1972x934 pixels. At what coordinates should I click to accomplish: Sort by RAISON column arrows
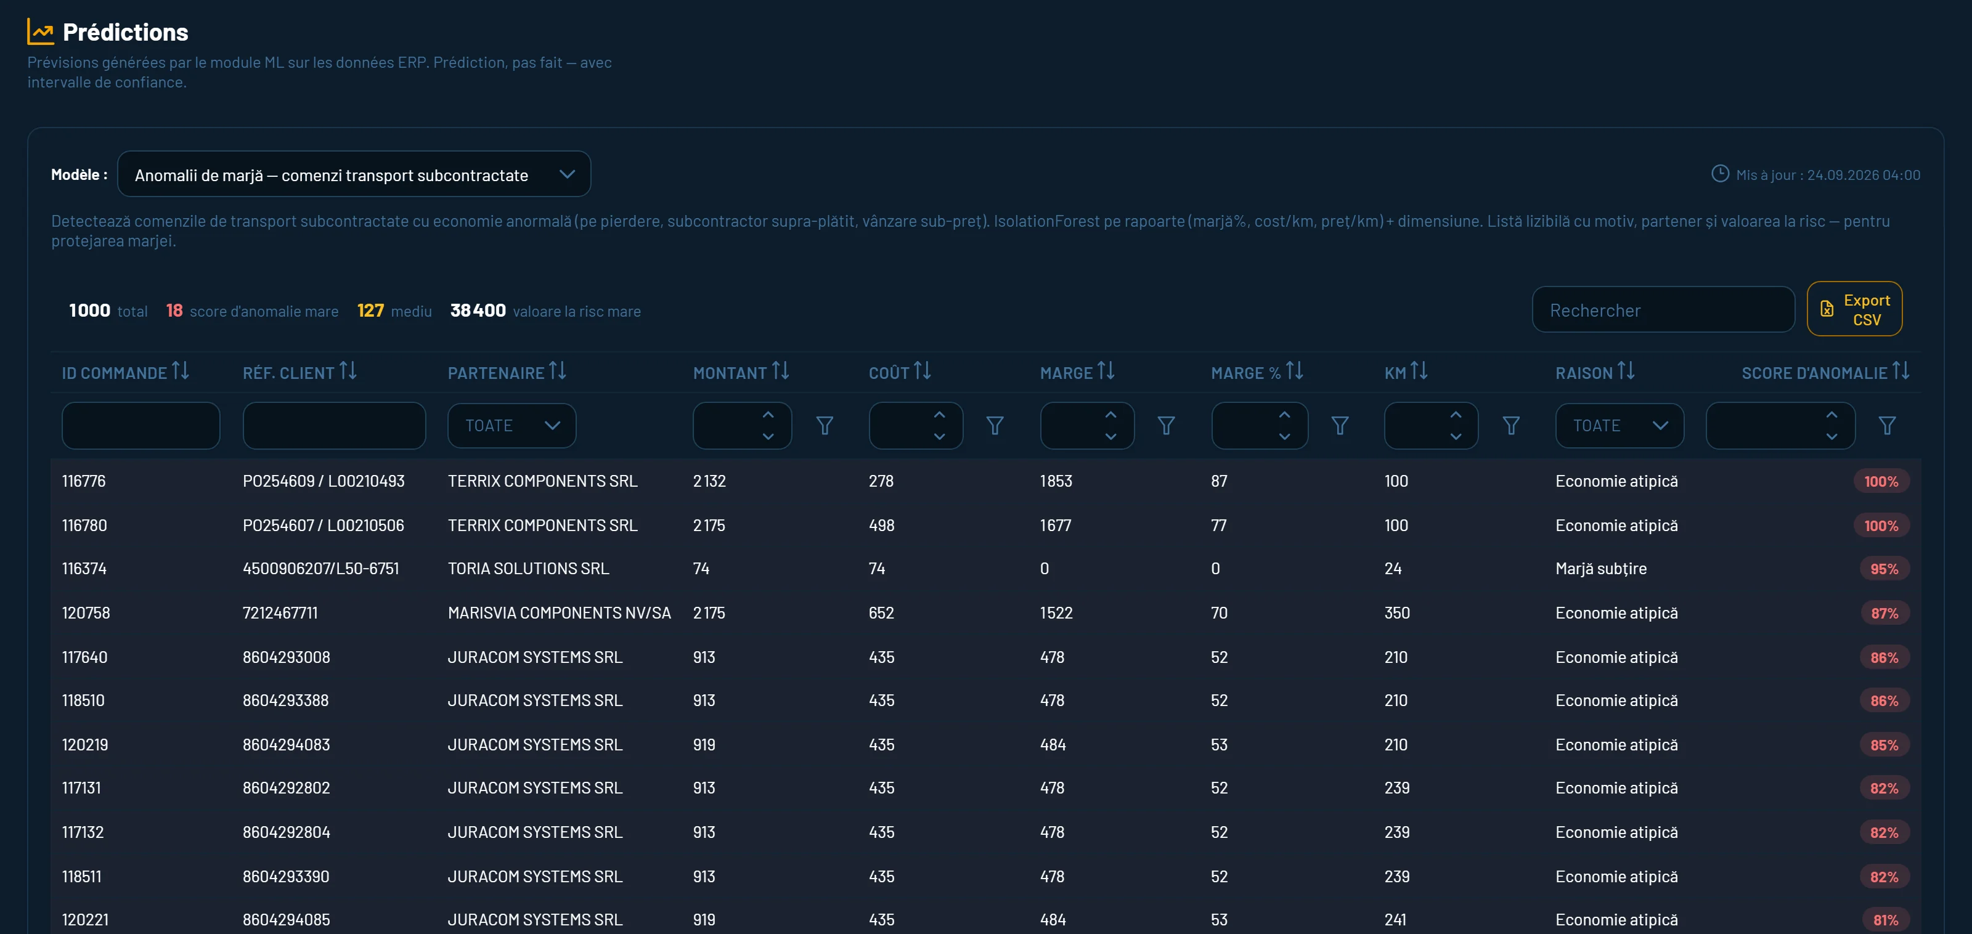click(x=1626, y=372)
